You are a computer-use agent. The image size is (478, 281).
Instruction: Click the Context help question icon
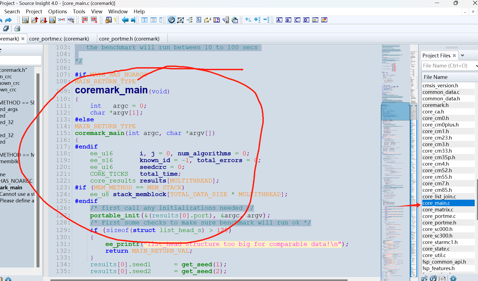(x=217, y=20)
